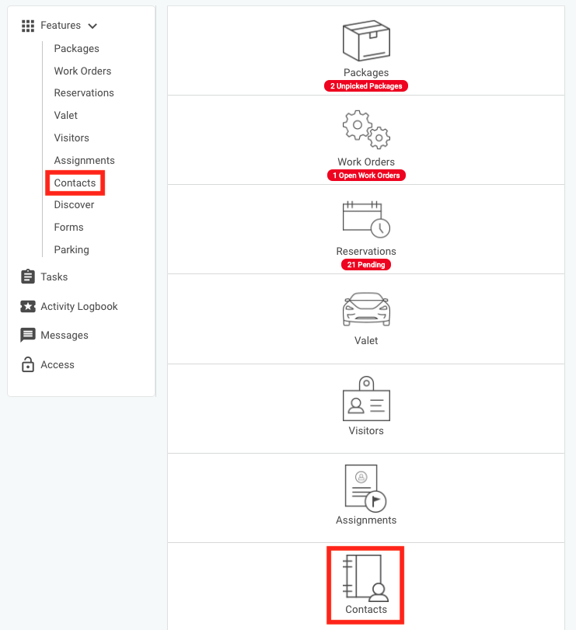Open Messages from the sidebar

64,336
